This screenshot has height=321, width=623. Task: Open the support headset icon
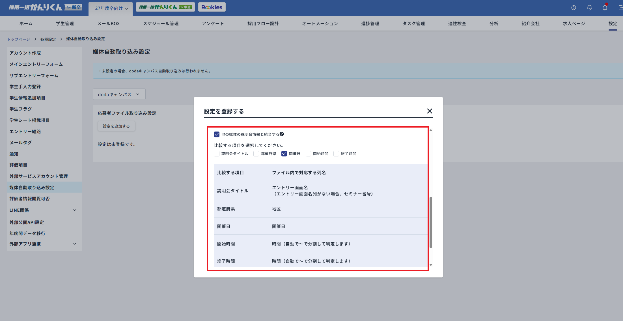(589, 8)
